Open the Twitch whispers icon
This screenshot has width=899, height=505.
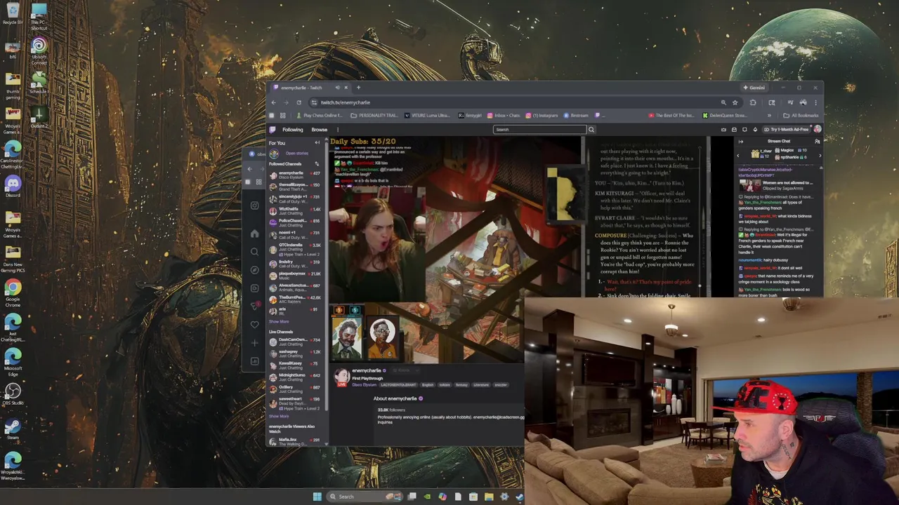tap(744, 130)
